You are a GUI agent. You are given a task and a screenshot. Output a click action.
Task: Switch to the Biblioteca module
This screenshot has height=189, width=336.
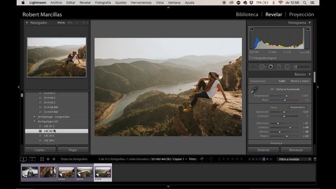247,14
